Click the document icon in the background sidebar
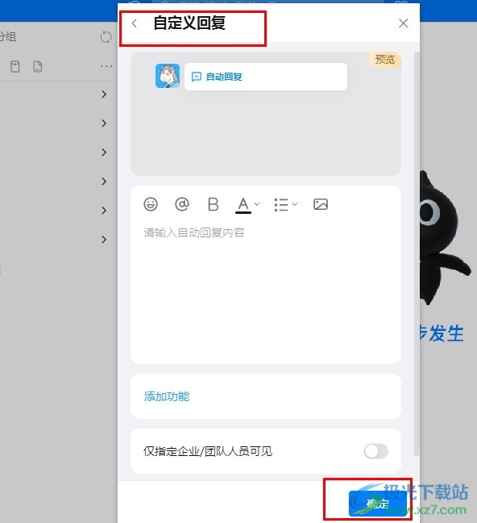 (x=38, y=66)
